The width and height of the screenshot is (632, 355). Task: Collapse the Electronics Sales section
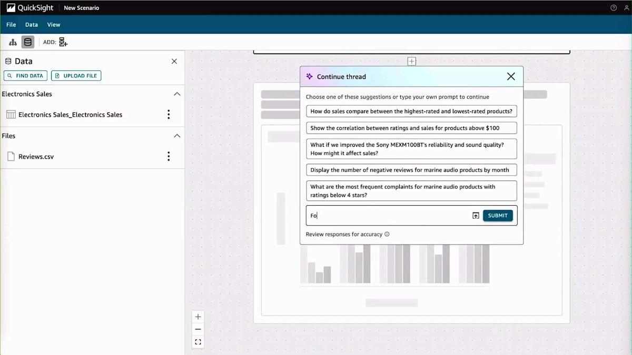pyautogui.click(x=177, y=94)
